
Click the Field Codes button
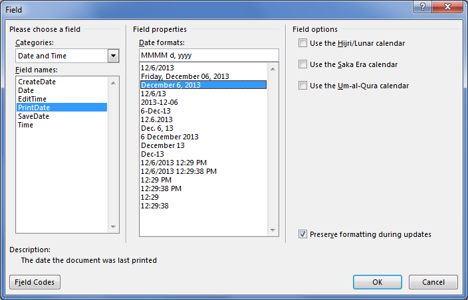pyautogui.click(x=35, y=282)
